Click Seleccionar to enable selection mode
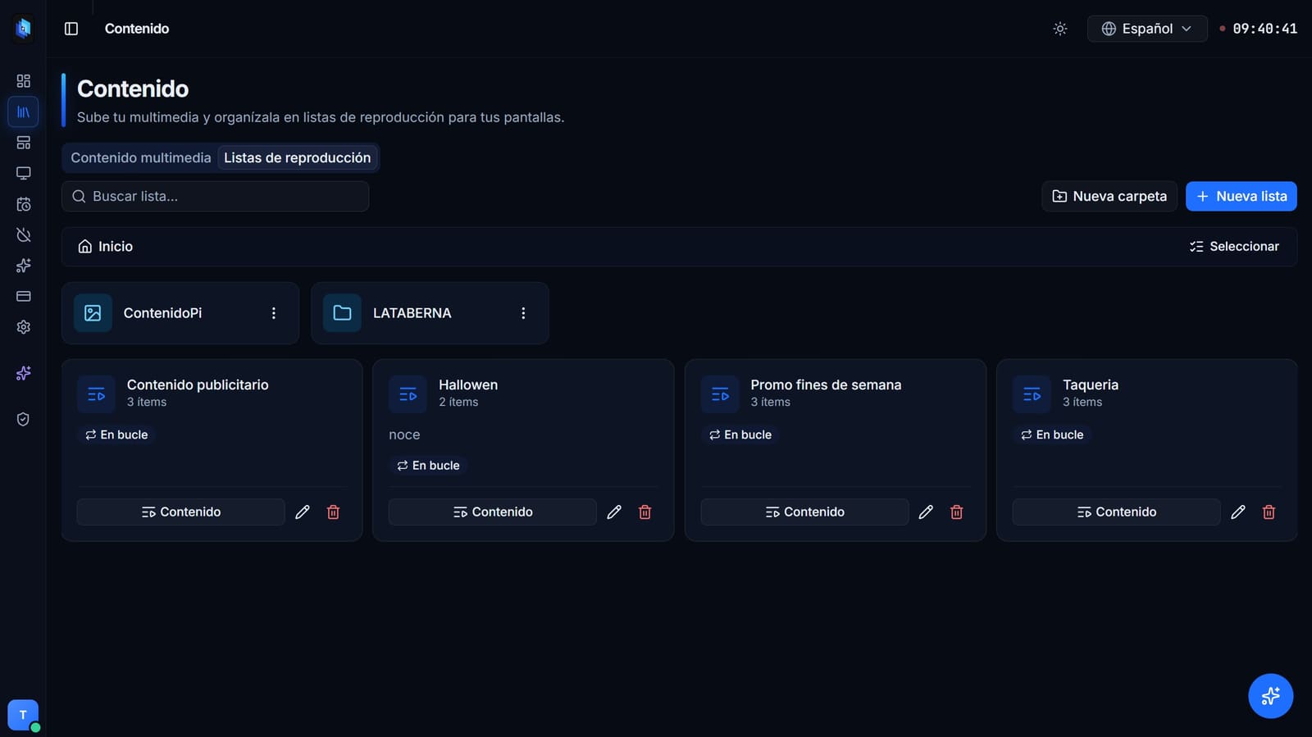The image size is (1312, 737). coord(1234,247)
